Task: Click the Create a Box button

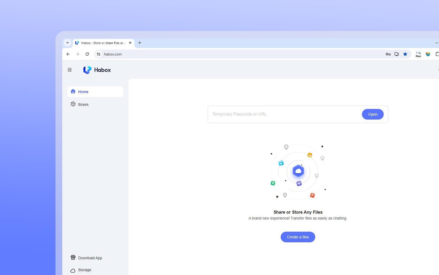Action: click(298, 237)
